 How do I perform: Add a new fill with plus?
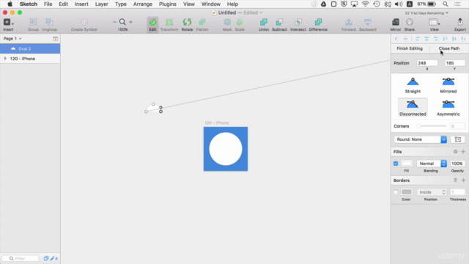463,152
